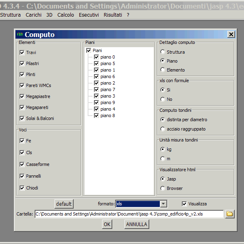This screenshot has width=244, height=244.
Task: Open the Carichi menu
Action: [x=33, y=15]
